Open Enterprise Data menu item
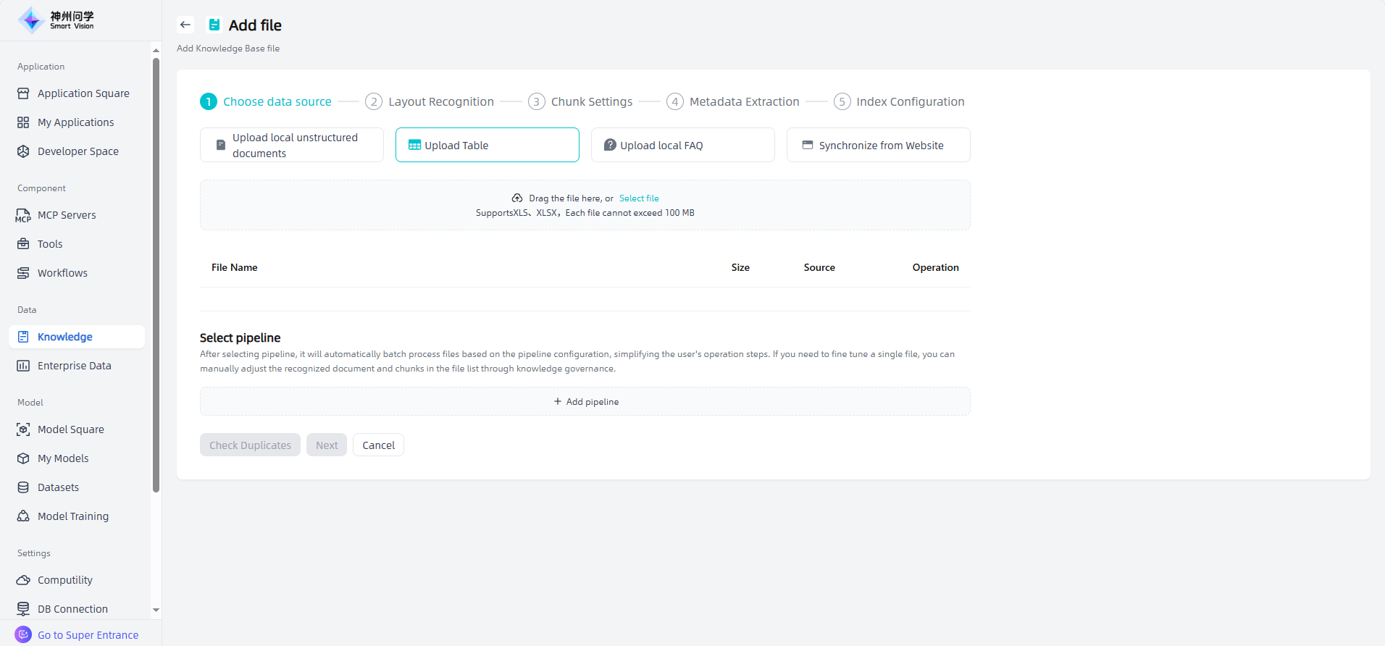 tap(74, 366)
